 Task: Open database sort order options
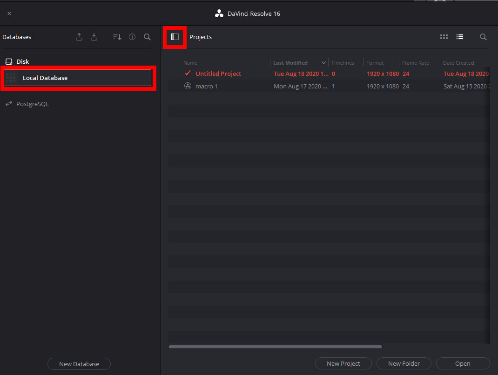point(117,37)
